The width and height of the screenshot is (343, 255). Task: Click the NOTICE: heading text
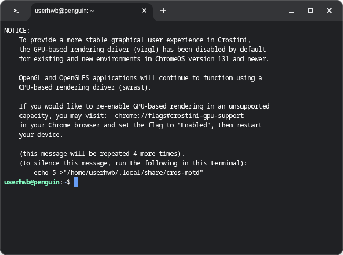tap(17, 31)
